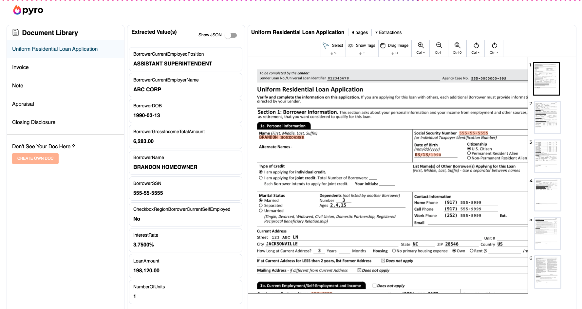This screenshot has width=582, height=309.
Task: Click the 1a. Personal Information section tab
Action: [x=284, y=126]
